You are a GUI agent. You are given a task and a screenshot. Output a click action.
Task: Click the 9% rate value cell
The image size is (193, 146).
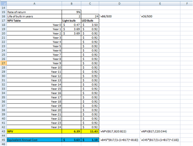(x=72, y=12)
